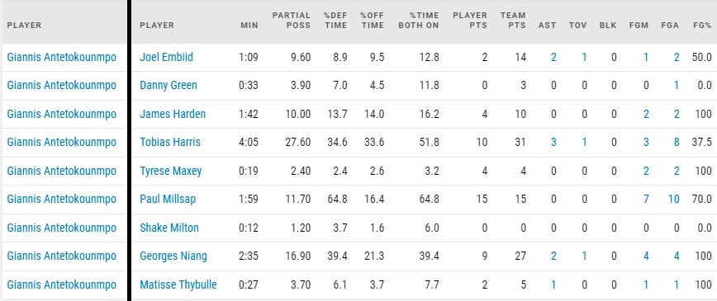717x301 pixels.
Task: Open Joel Embiid player link
Action: 167,57
